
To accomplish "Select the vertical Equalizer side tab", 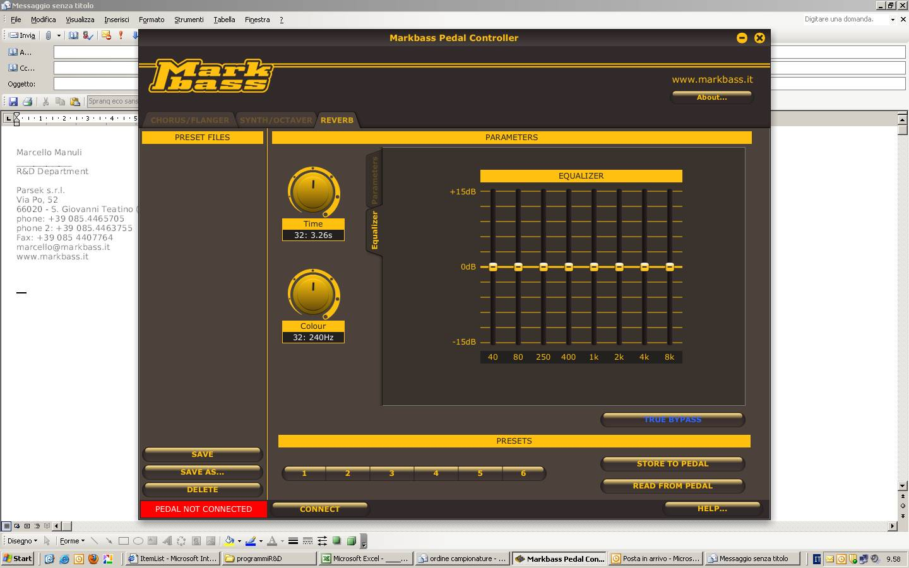I will coord(374,230).
